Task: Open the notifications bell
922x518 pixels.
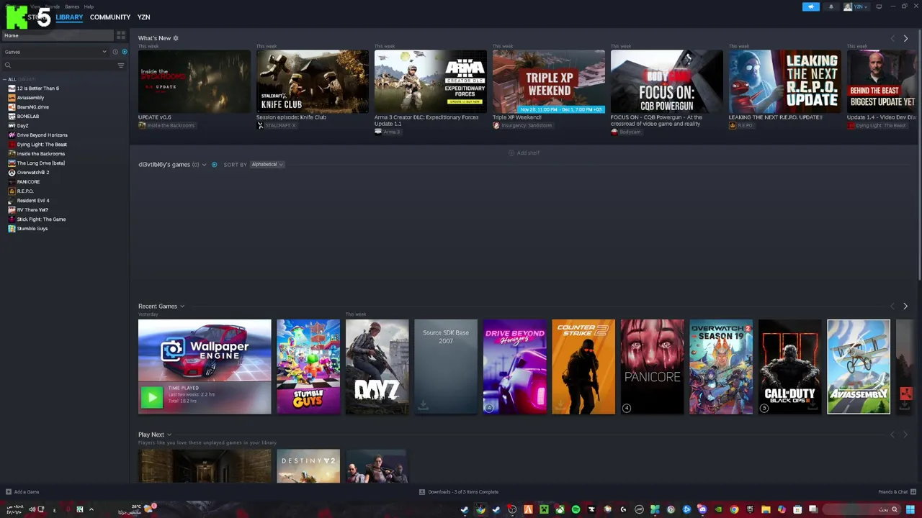Action: click(831, 6)
